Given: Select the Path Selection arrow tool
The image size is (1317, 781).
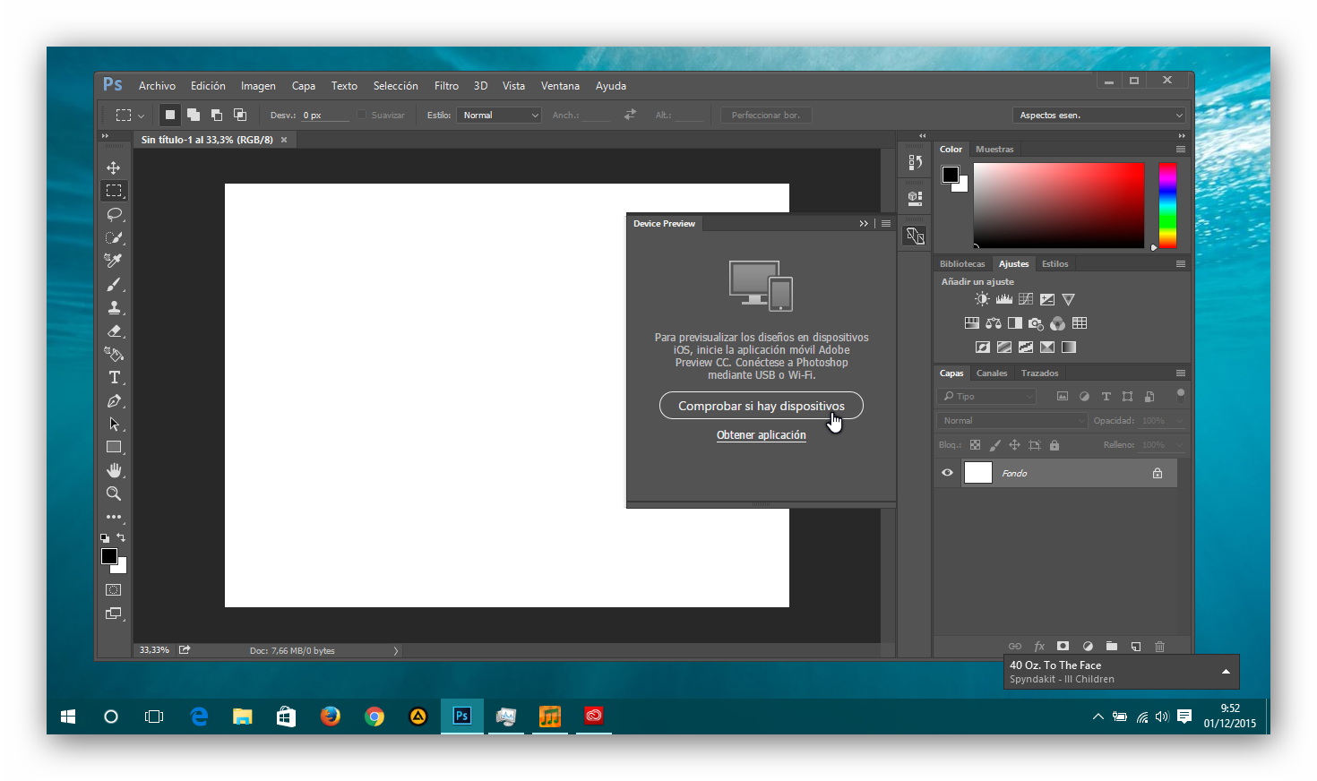Looking at the screenshot, I should click(x=114, y=424).
